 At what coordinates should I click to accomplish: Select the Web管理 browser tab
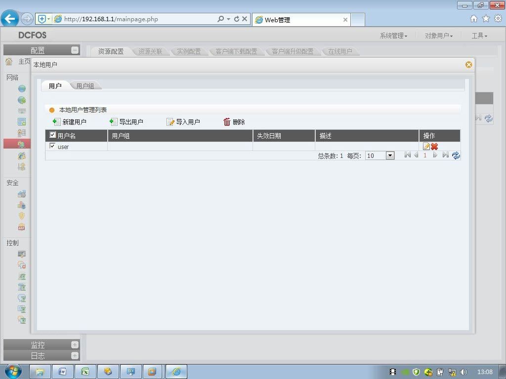(301, 20)
